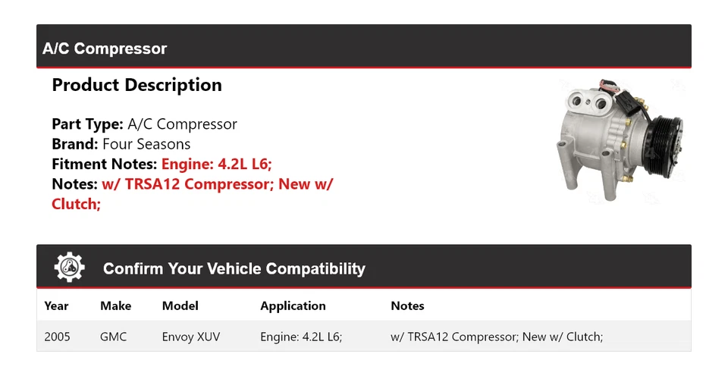
Task: Click the gear compatibility icon
Action: (x=69, y=268)
